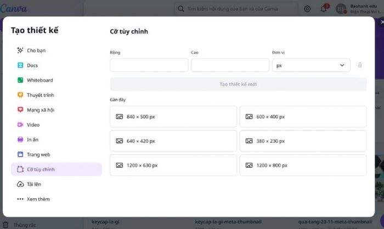Select the Cỡ tùy chỉnh menu item
The height and width of the screenshot is (229, 384).
pyautogui.click(x=56, y=169)
